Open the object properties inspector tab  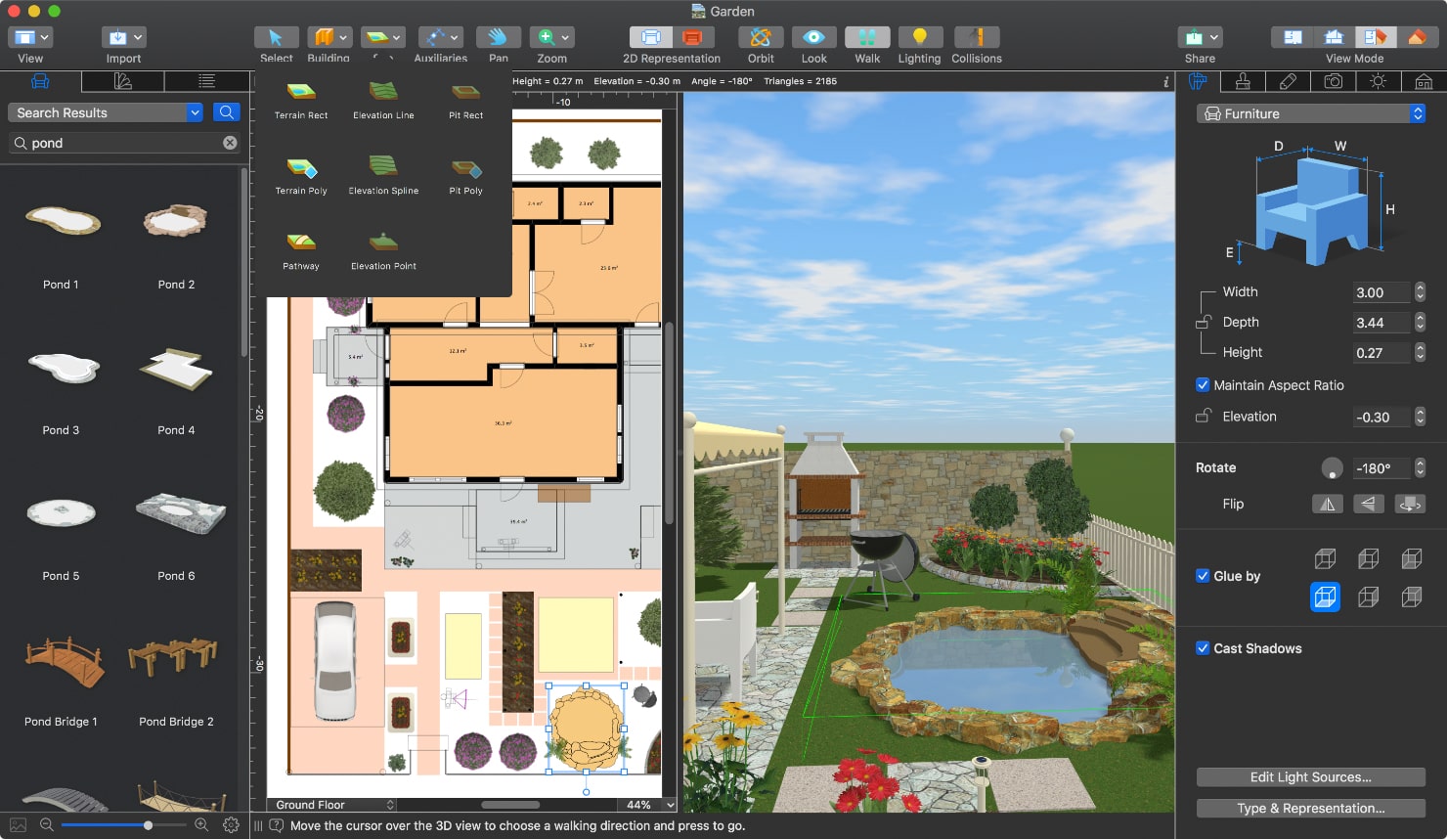coord(1198,81)
